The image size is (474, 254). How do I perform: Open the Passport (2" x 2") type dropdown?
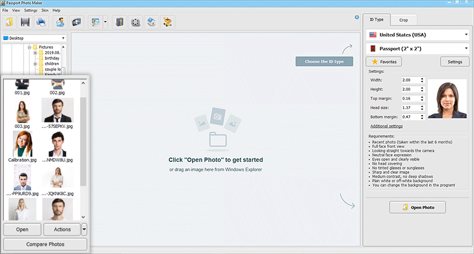(417, 48)
